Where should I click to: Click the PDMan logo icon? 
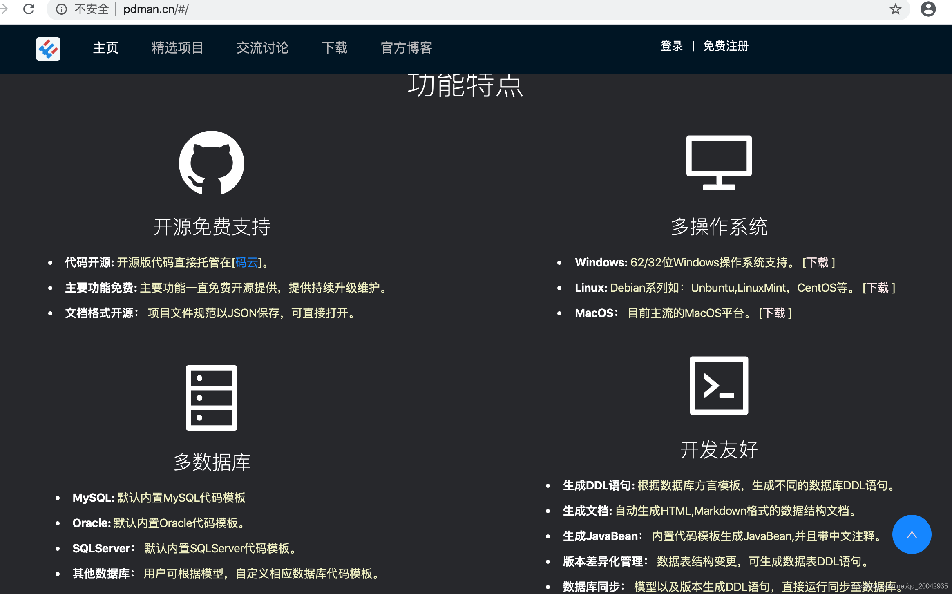pos(48,49)
